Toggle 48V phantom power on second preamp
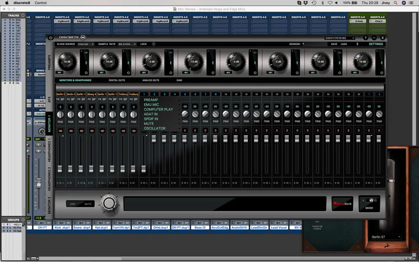This screenshot has width=419, height=262. pyautogui.click(x=101, y=72)
